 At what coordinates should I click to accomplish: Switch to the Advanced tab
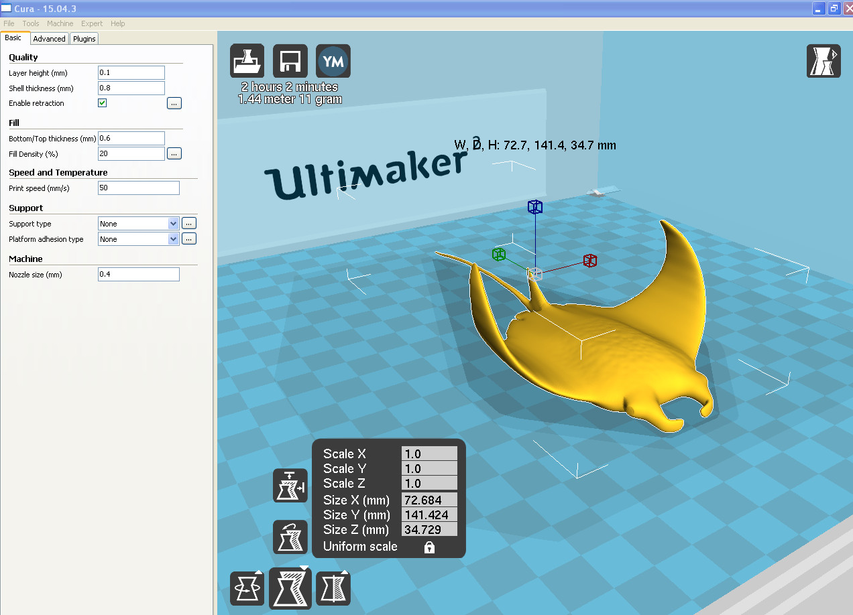[50, 39]
